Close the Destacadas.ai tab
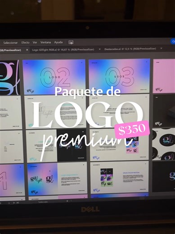 point(161,48)
